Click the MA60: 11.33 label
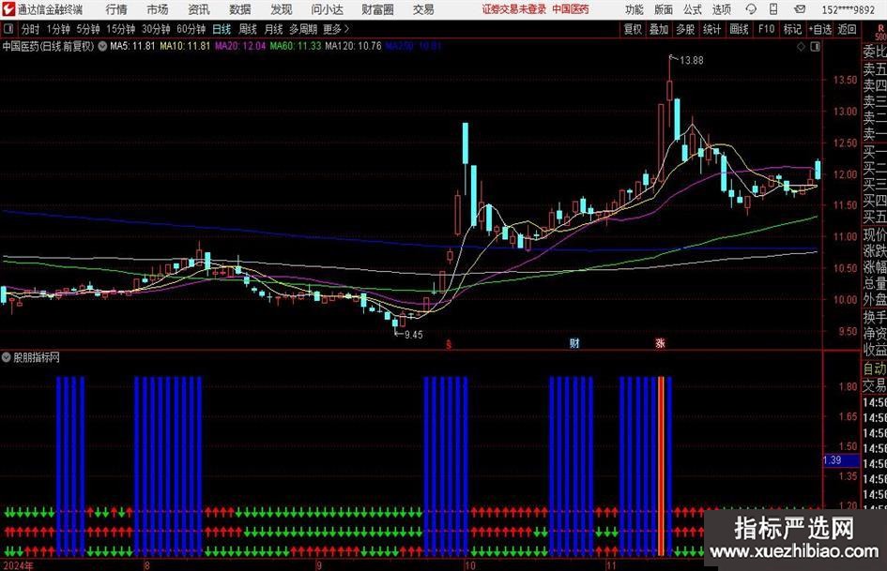Screen dimensions: 887x571 (x=296, y=46)
